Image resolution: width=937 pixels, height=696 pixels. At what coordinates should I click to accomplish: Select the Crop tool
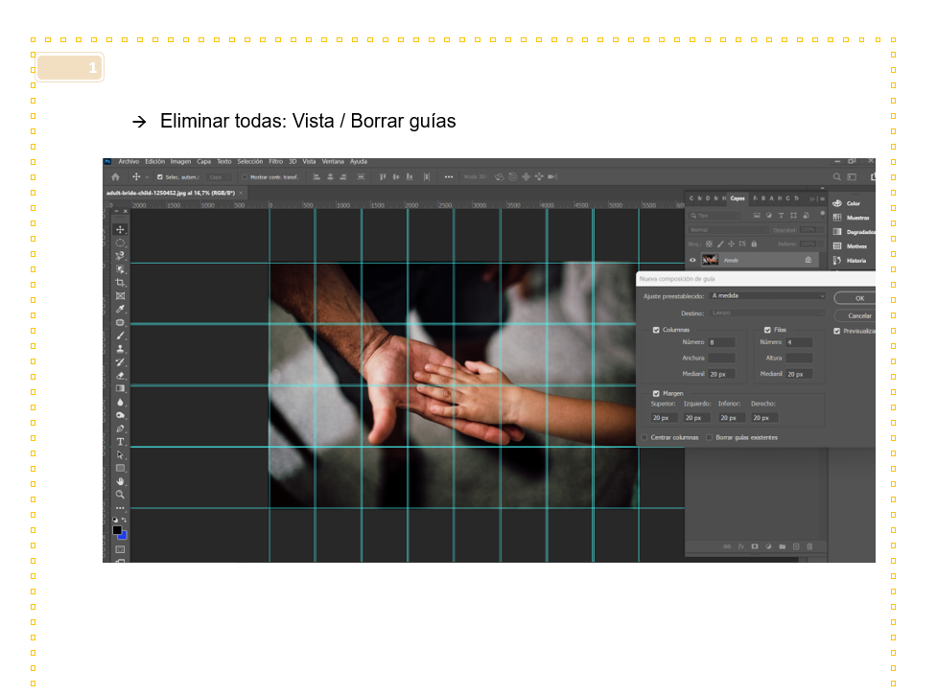click(x=120, y=283)
